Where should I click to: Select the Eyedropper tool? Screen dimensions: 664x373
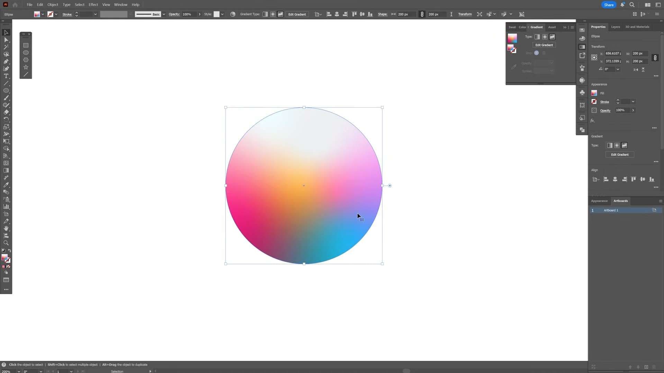coord(6,185)
